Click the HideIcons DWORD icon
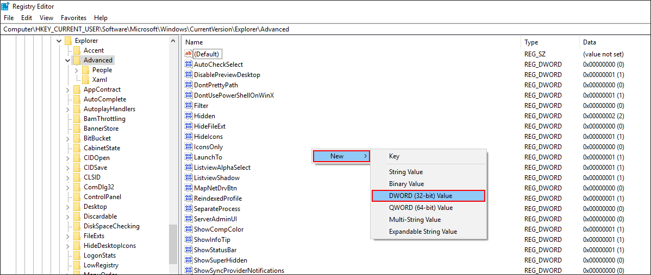Screen dimensions: 651x275 pyautogui.click(x=189, y=136)
